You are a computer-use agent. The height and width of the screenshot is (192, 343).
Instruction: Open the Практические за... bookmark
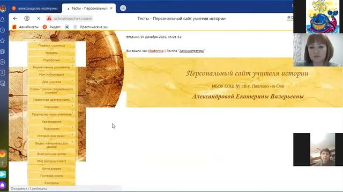[91, 27]
